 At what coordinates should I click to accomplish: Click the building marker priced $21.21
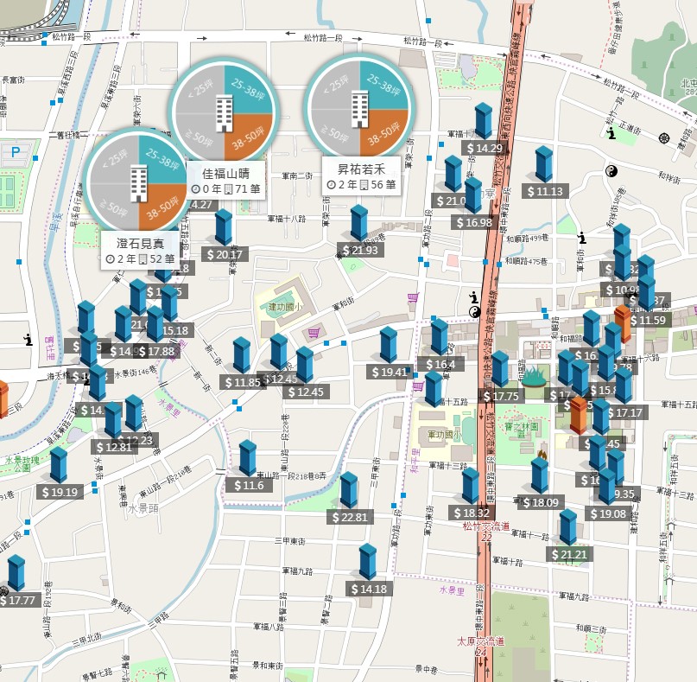[x=568, y=527]
